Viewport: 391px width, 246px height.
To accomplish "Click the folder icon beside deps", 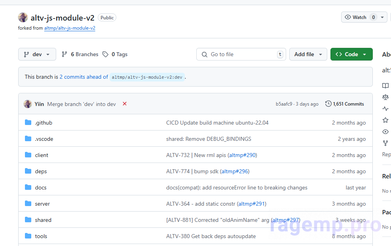I will tap(28, 171).
